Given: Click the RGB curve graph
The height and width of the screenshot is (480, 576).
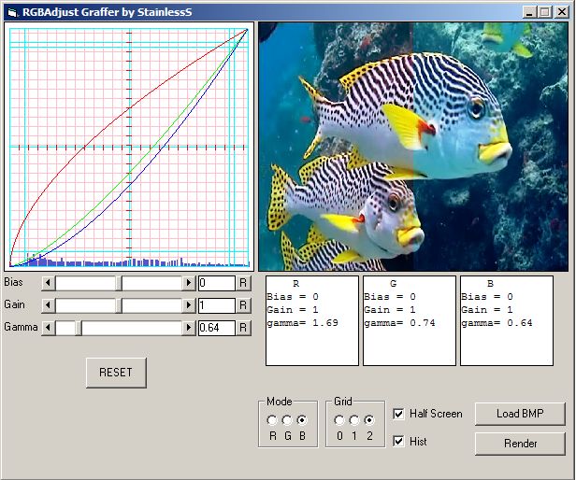Looking at the screenshot, I should 129,147.
